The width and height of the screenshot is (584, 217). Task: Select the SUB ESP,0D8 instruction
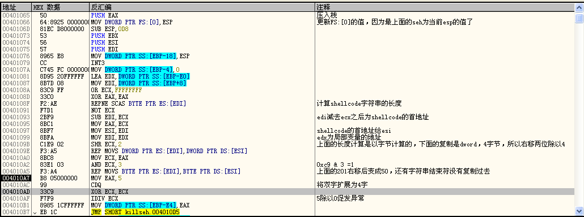pyautogui.click(x=110, y=29)
